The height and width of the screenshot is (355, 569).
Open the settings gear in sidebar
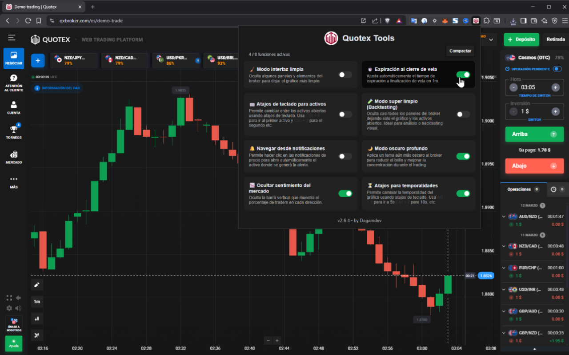[9, 308]
